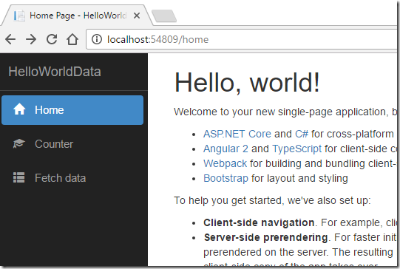400x269 pixels.
Task: Open a new browser tab
Action: pyautogui.click(x=164, y=16)
